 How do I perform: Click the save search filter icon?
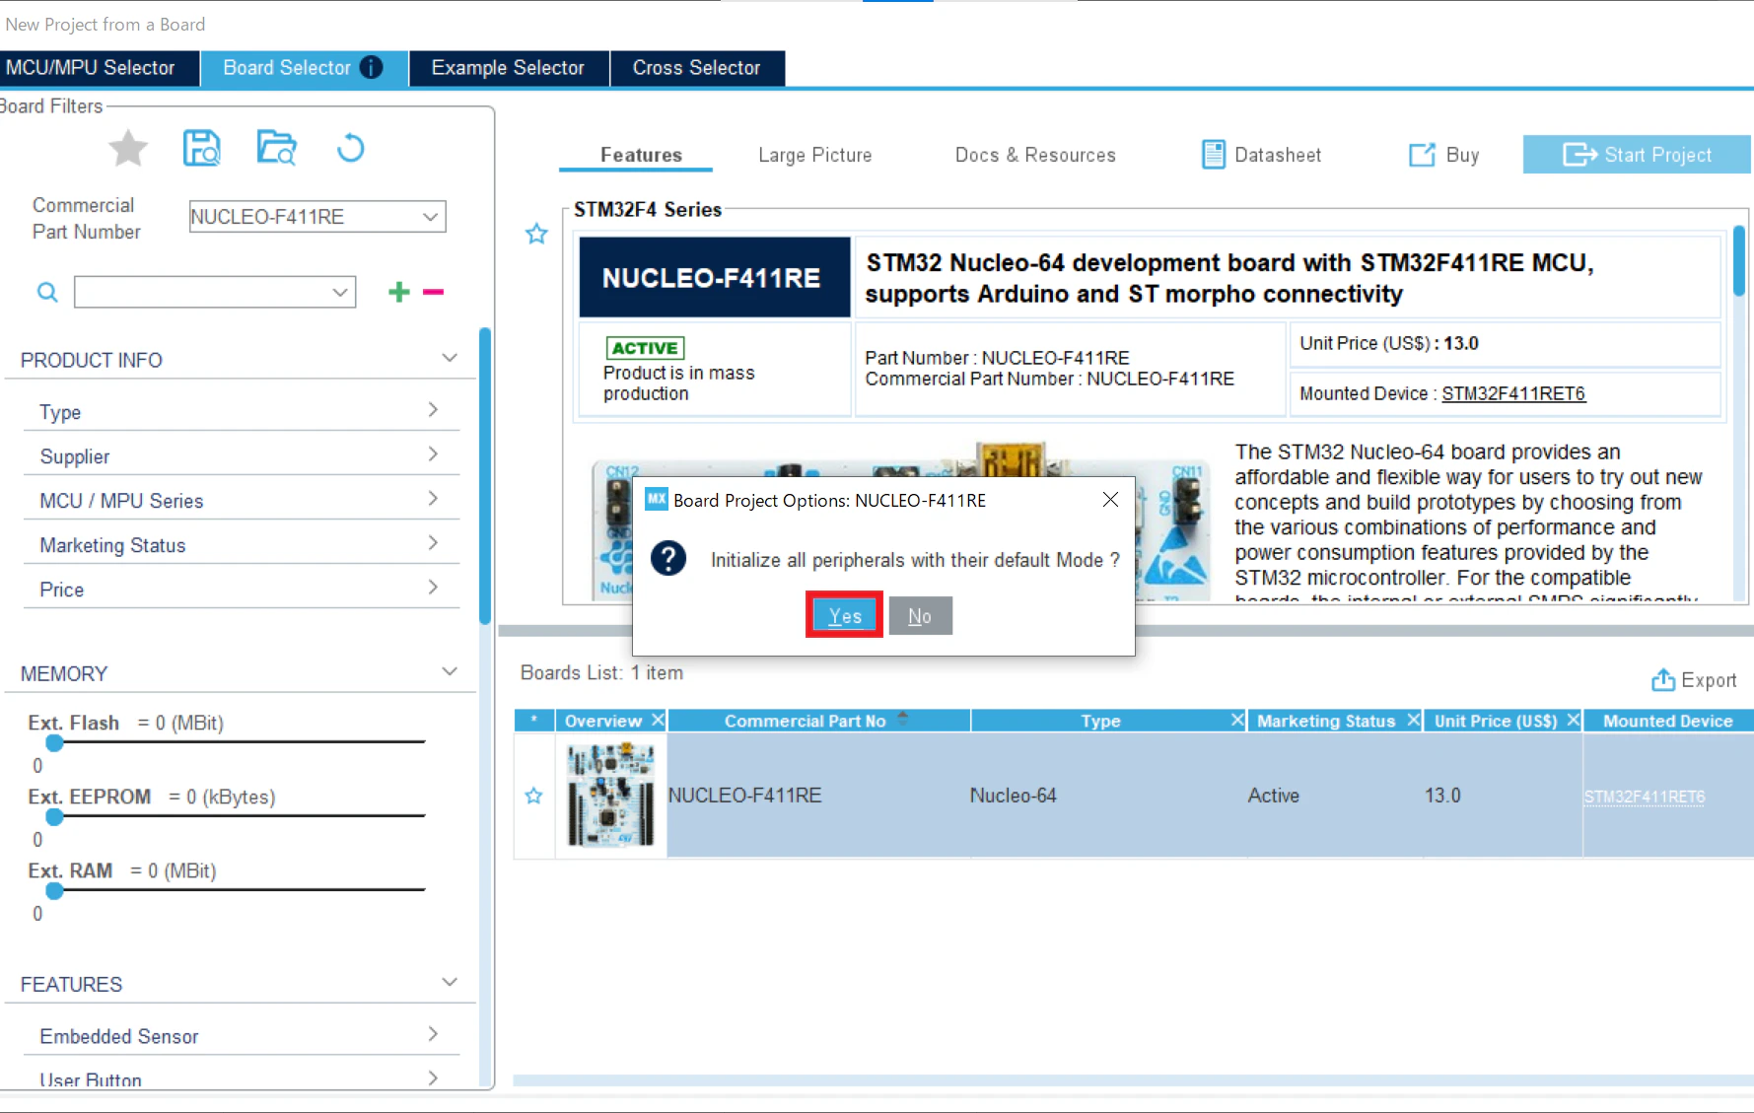point(202,148)
